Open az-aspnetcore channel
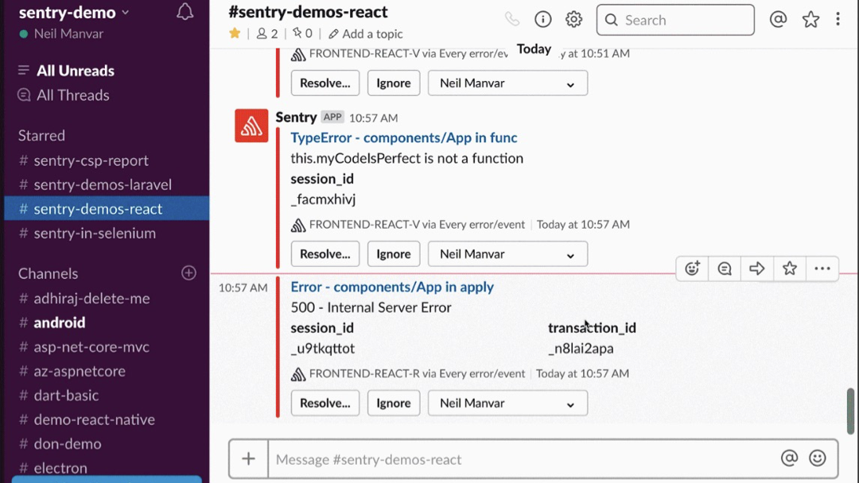Screen dimensions: 859x483 pos(107,371)
